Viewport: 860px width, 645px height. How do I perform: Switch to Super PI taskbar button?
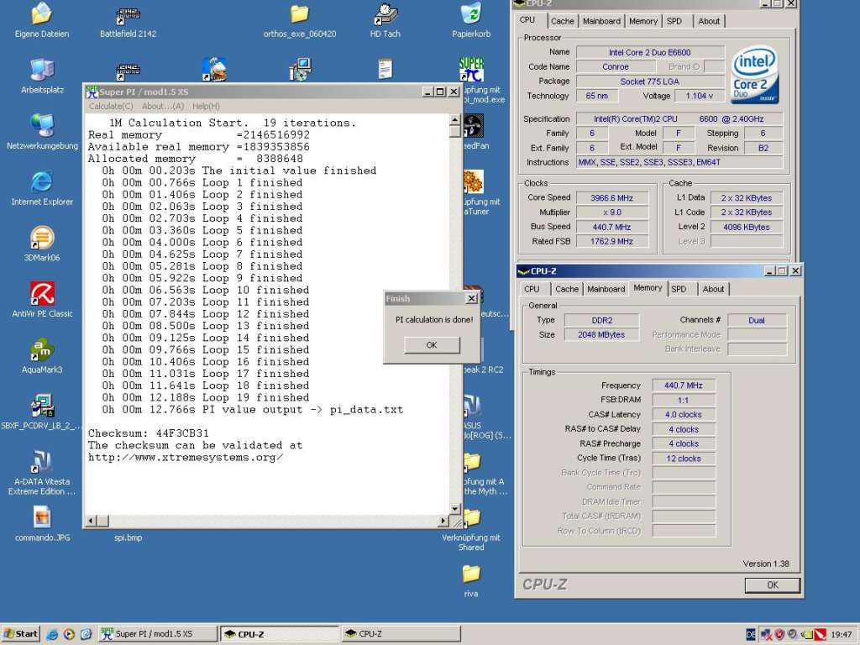pos(158,634)
